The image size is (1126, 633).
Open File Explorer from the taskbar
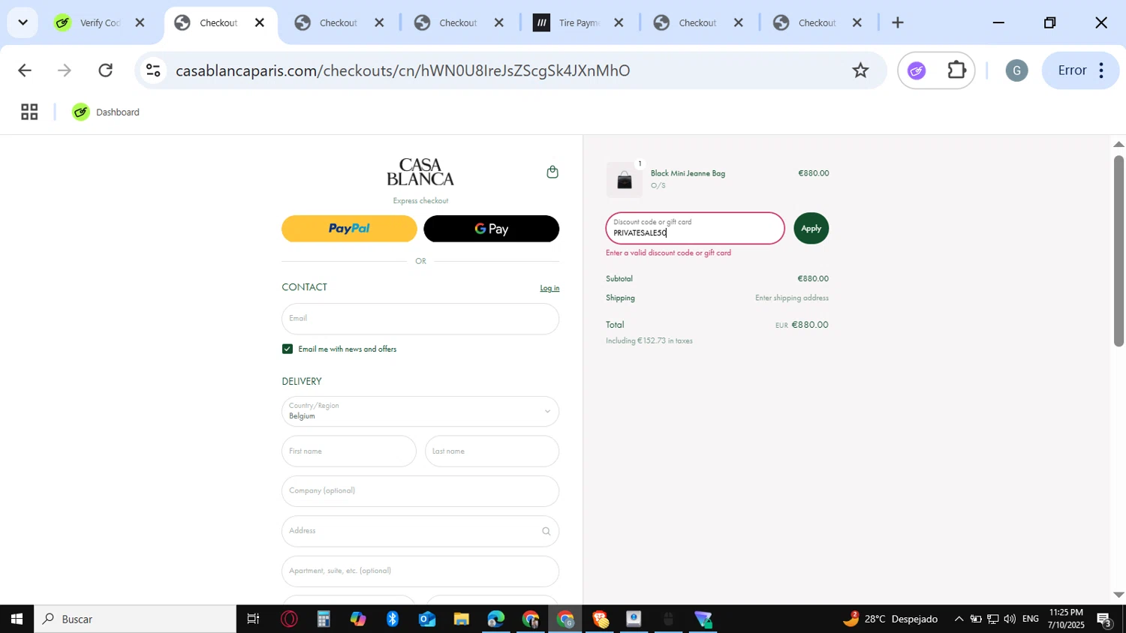[x=462, y=619]
